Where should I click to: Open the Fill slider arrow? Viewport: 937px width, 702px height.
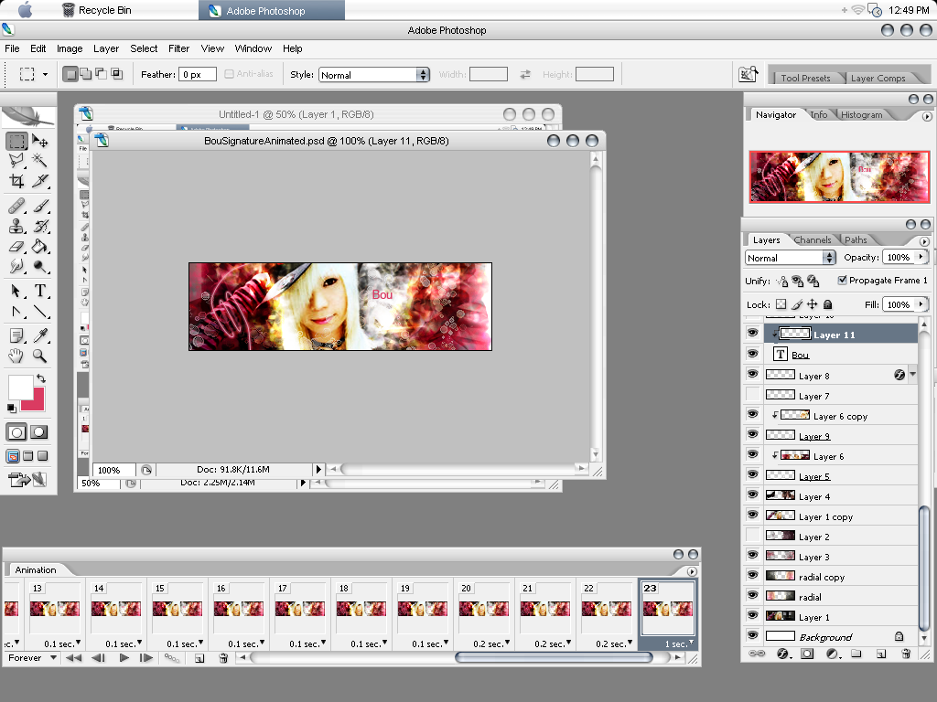tap(921, 304)
